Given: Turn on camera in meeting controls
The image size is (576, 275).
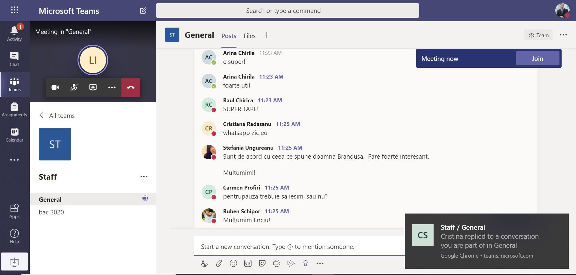Looking at the screenshot, I should 55,87.
